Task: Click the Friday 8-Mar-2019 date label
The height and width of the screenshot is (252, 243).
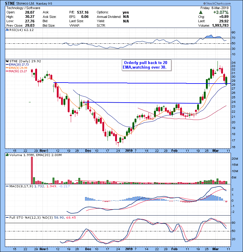Action: click(214, 8)
